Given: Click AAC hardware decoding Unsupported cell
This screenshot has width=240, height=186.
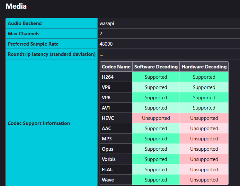Looking at the screenshot, I should point(204,128).
